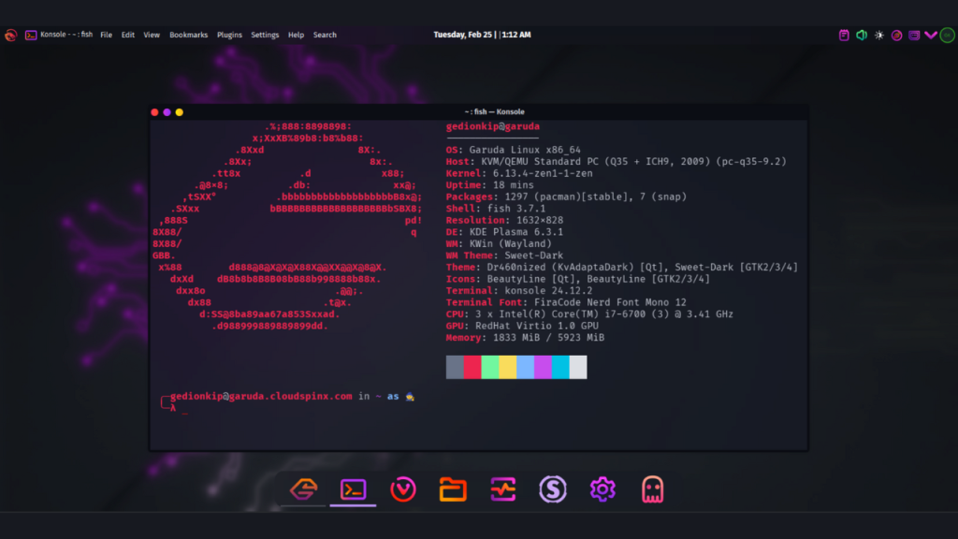958x539 pixels.
Task: Open the Search menu item
Action: 325,35
